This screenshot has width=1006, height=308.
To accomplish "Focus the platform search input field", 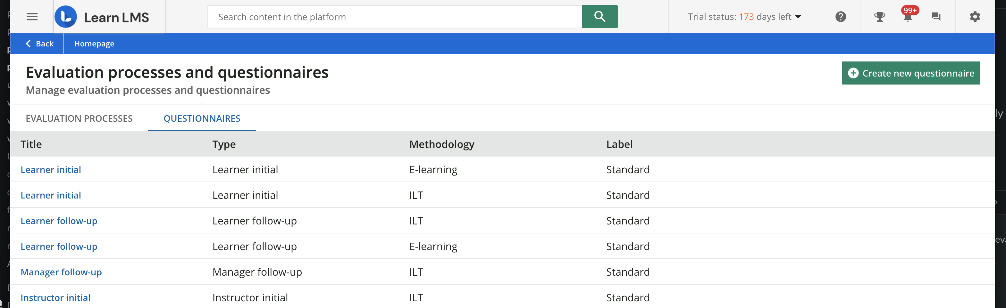I will coord(394,17).
